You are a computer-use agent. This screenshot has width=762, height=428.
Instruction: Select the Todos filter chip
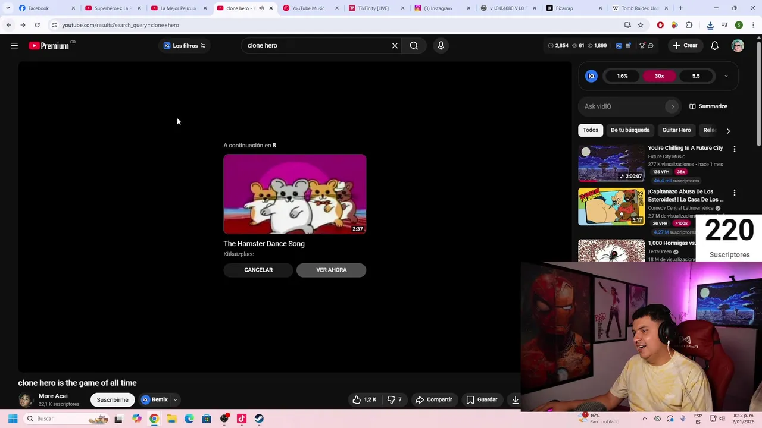pos(591,130)
